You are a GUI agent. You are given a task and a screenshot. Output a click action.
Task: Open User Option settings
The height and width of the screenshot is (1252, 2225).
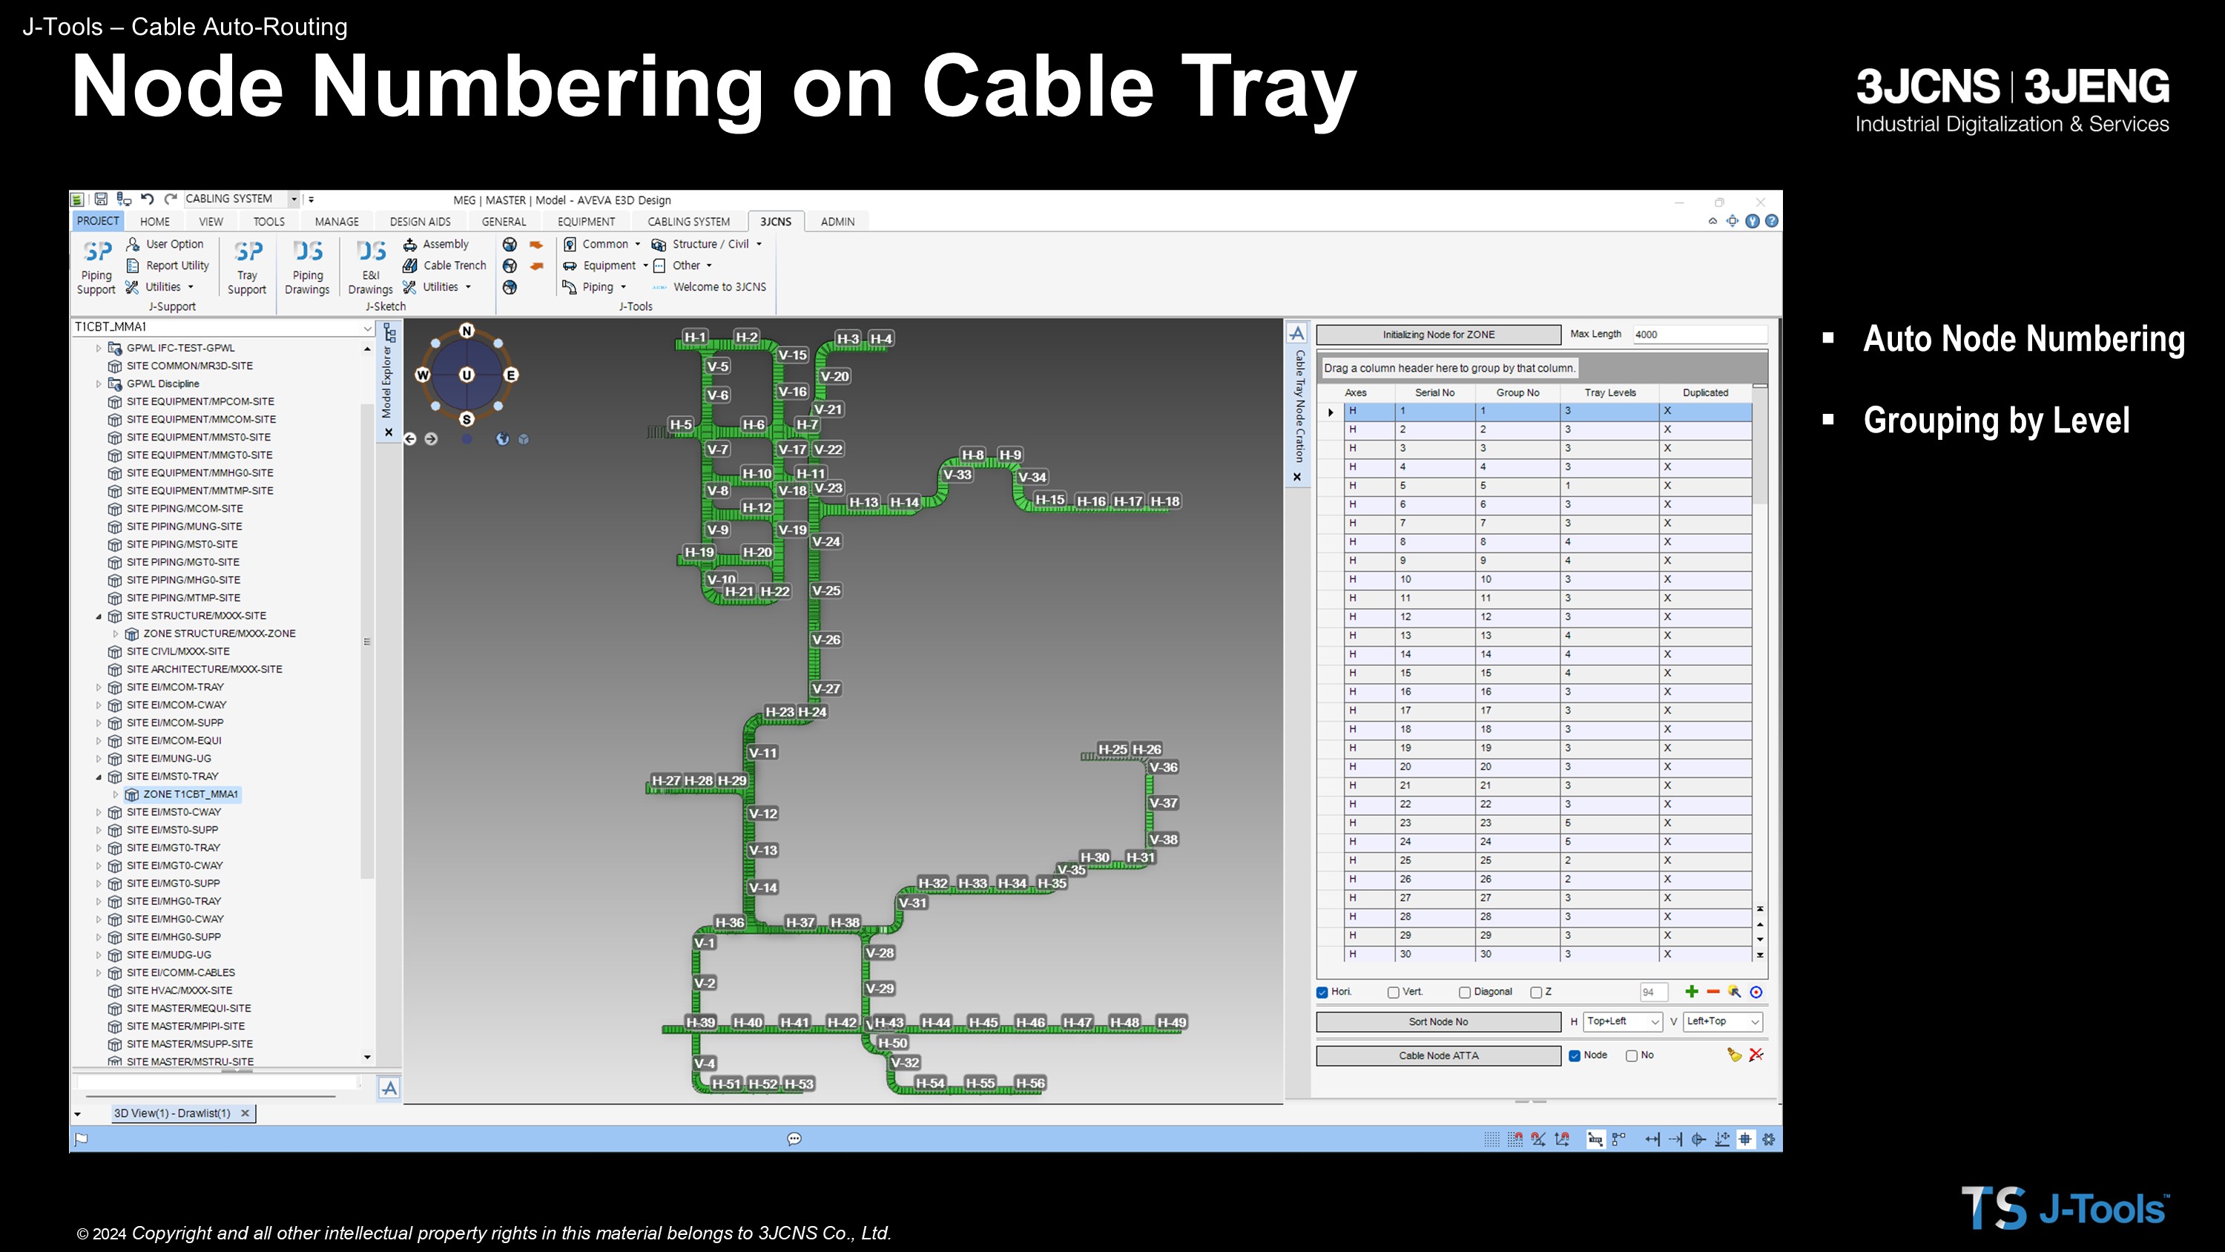coord(165,245)
